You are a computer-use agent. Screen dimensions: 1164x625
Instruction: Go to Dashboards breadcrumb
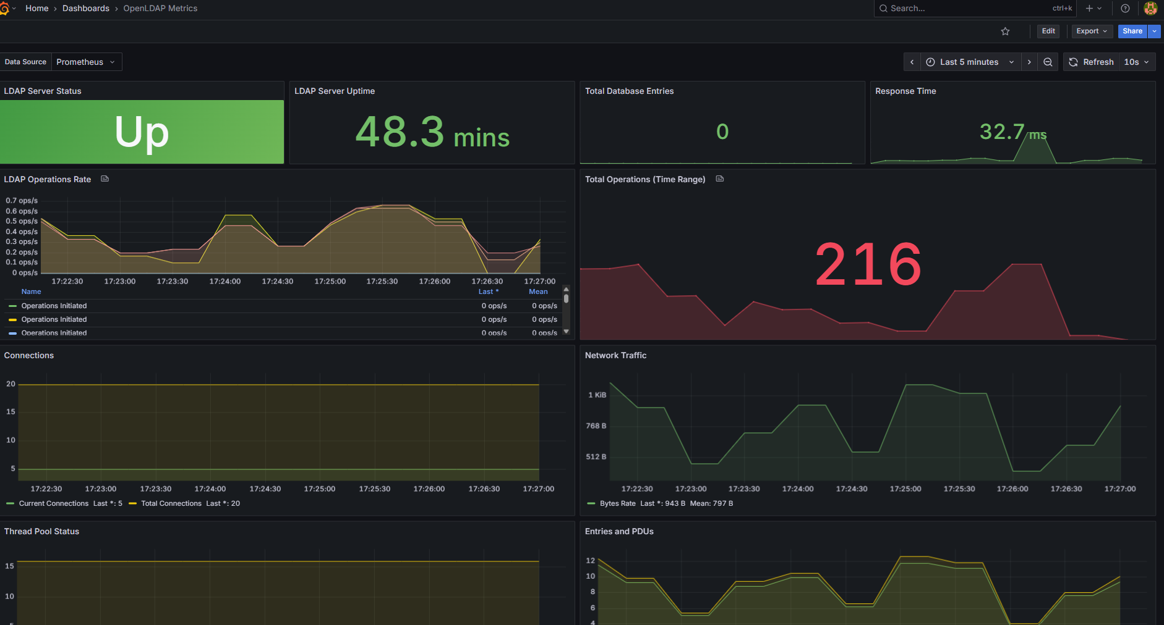point(86,9)
